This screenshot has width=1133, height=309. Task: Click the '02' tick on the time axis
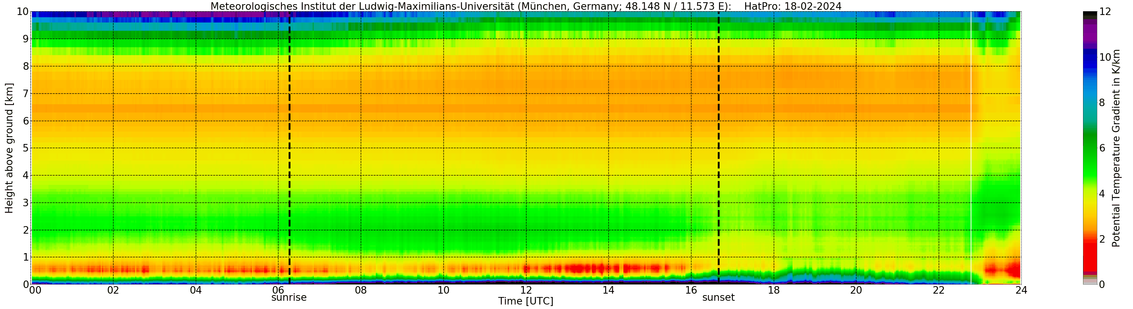[113, 290]
